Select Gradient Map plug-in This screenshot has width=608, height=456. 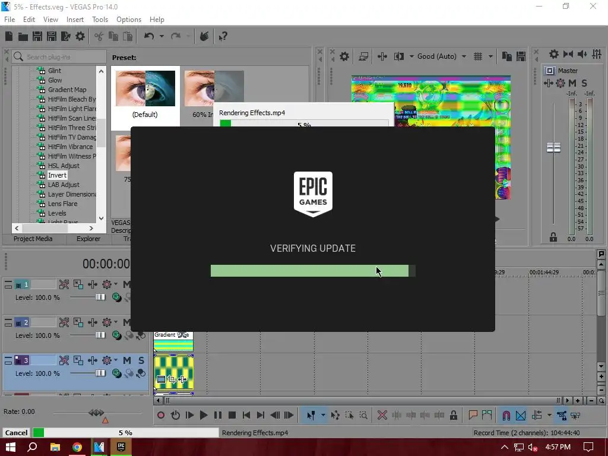pyautogui.click(x=66, y=90)
